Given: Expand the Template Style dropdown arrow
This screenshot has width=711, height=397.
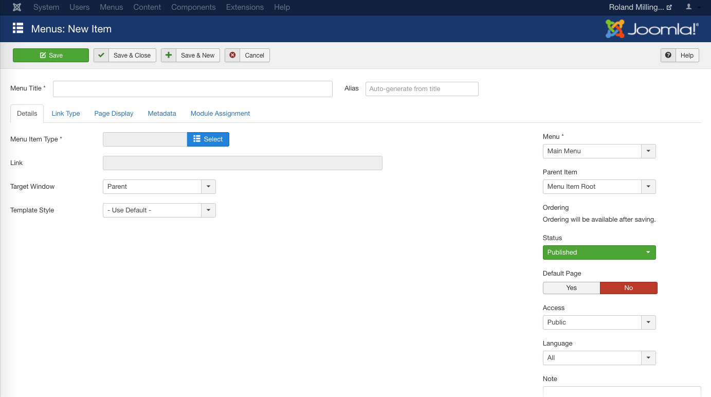Looking at the screenshot, I should click(208, 210).
